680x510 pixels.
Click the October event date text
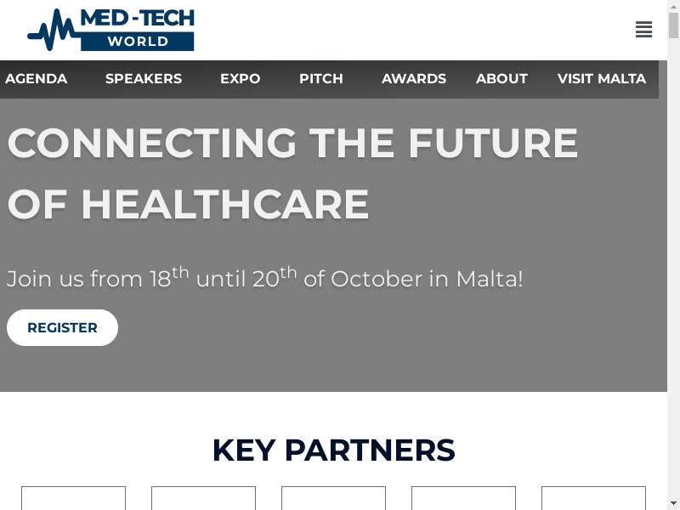[x=265, y=278]
